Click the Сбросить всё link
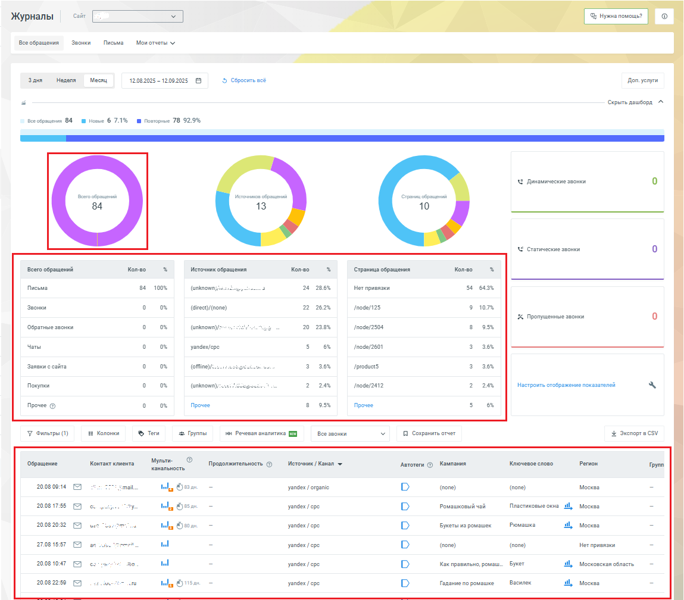 244,81
